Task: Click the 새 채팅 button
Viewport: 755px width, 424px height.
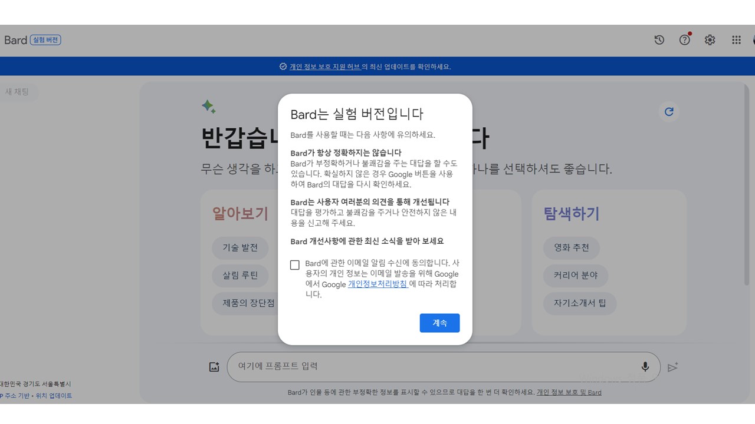Action: click(x=18, y=92)
